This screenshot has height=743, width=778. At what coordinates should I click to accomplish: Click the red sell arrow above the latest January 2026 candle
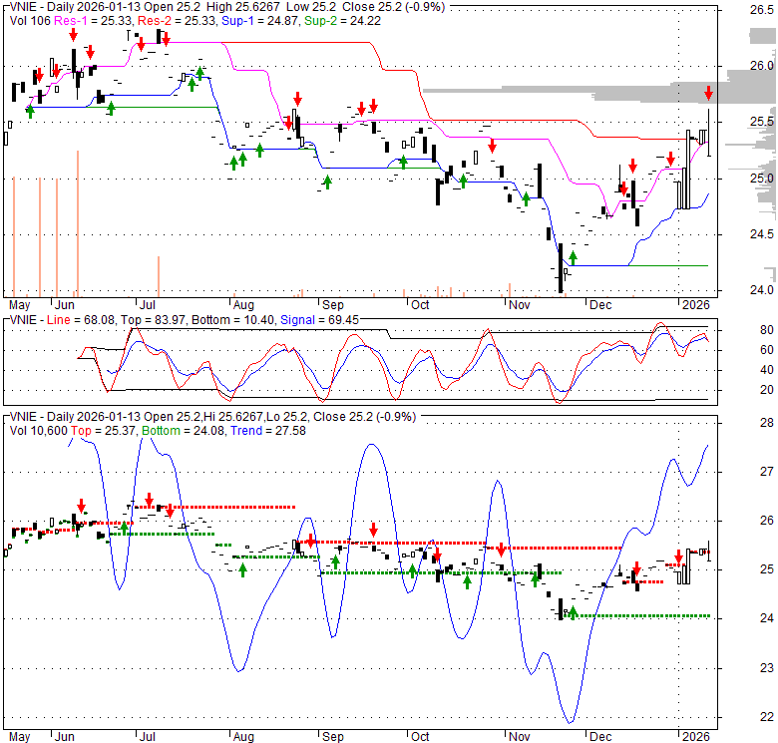tap(708, 94)
